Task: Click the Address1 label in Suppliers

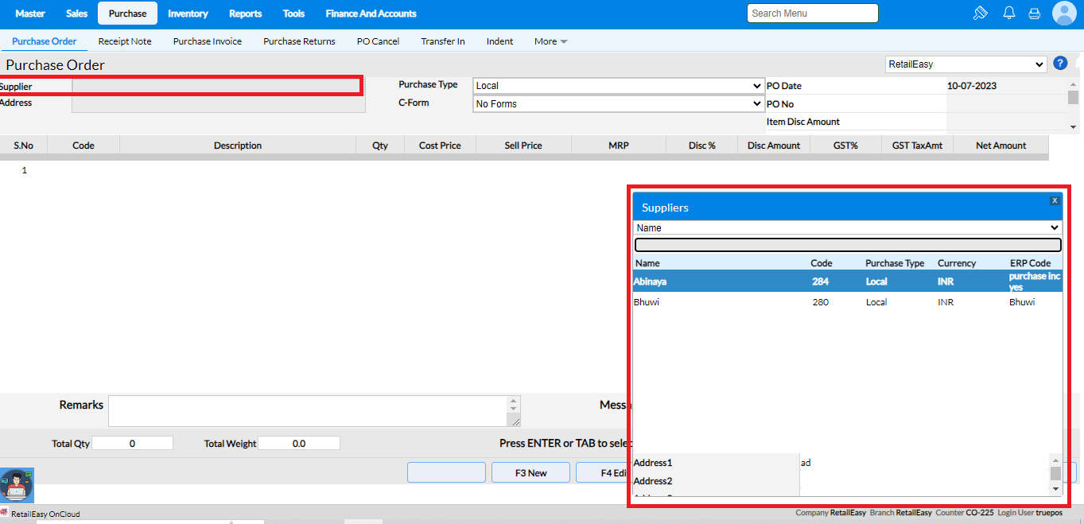Action: pos(653,463)
